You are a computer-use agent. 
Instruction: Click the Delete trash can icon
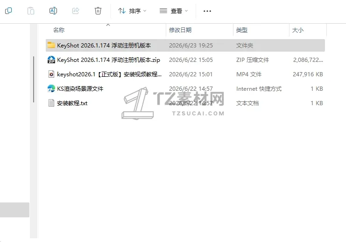(x=98, y=11)
